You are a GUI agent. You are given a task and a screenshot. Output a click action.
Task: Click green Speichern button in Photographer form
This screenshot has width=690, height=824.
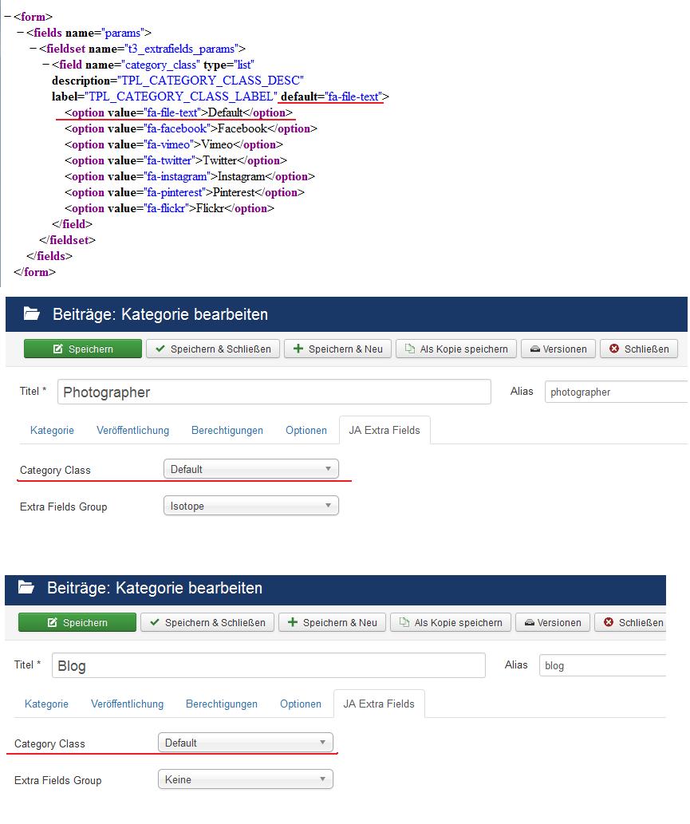point(83,349)
